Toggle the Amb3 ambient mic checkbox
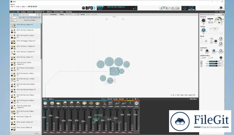Viewport: 234px width, 135px height. 201,66
